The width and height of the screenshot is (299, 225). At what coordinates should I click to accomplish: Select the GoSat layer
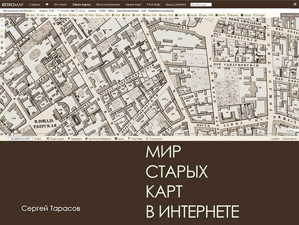(246, 15)
